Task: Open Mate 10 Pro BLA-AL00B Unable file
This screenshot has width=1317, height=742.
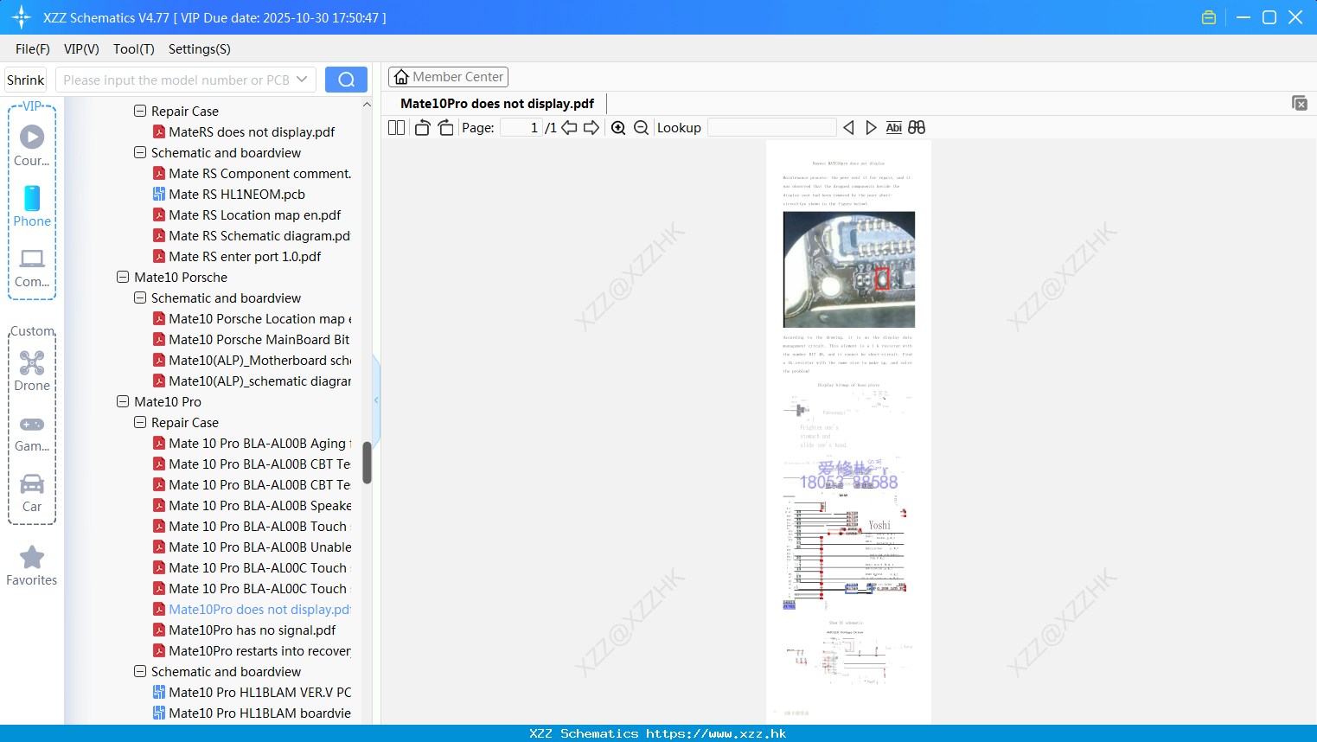Action: (x=259, y=547)
